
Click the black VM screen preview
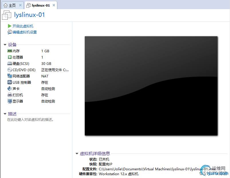coord(151,86)
